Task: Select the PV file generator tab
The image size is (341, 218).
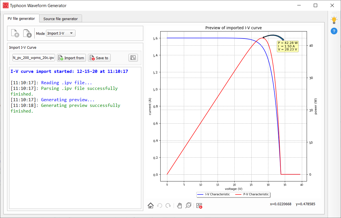Action: coord(21,19)
